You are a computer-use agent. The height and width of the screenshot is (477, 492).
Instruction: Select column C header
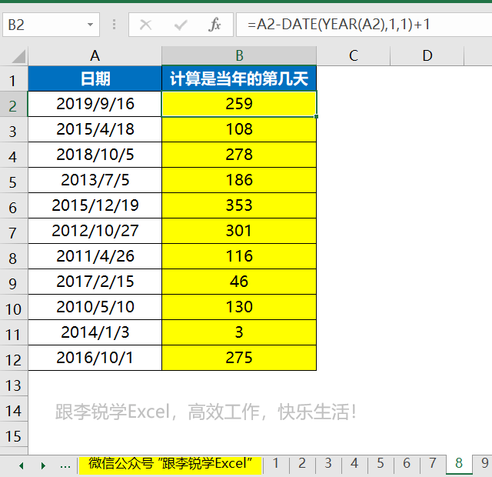coord(354,56)
